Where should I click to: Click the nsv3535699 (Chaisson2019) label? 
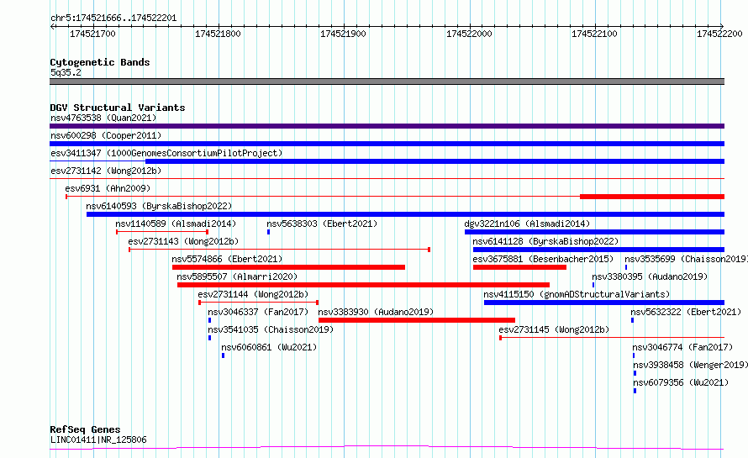click(686, 259)
